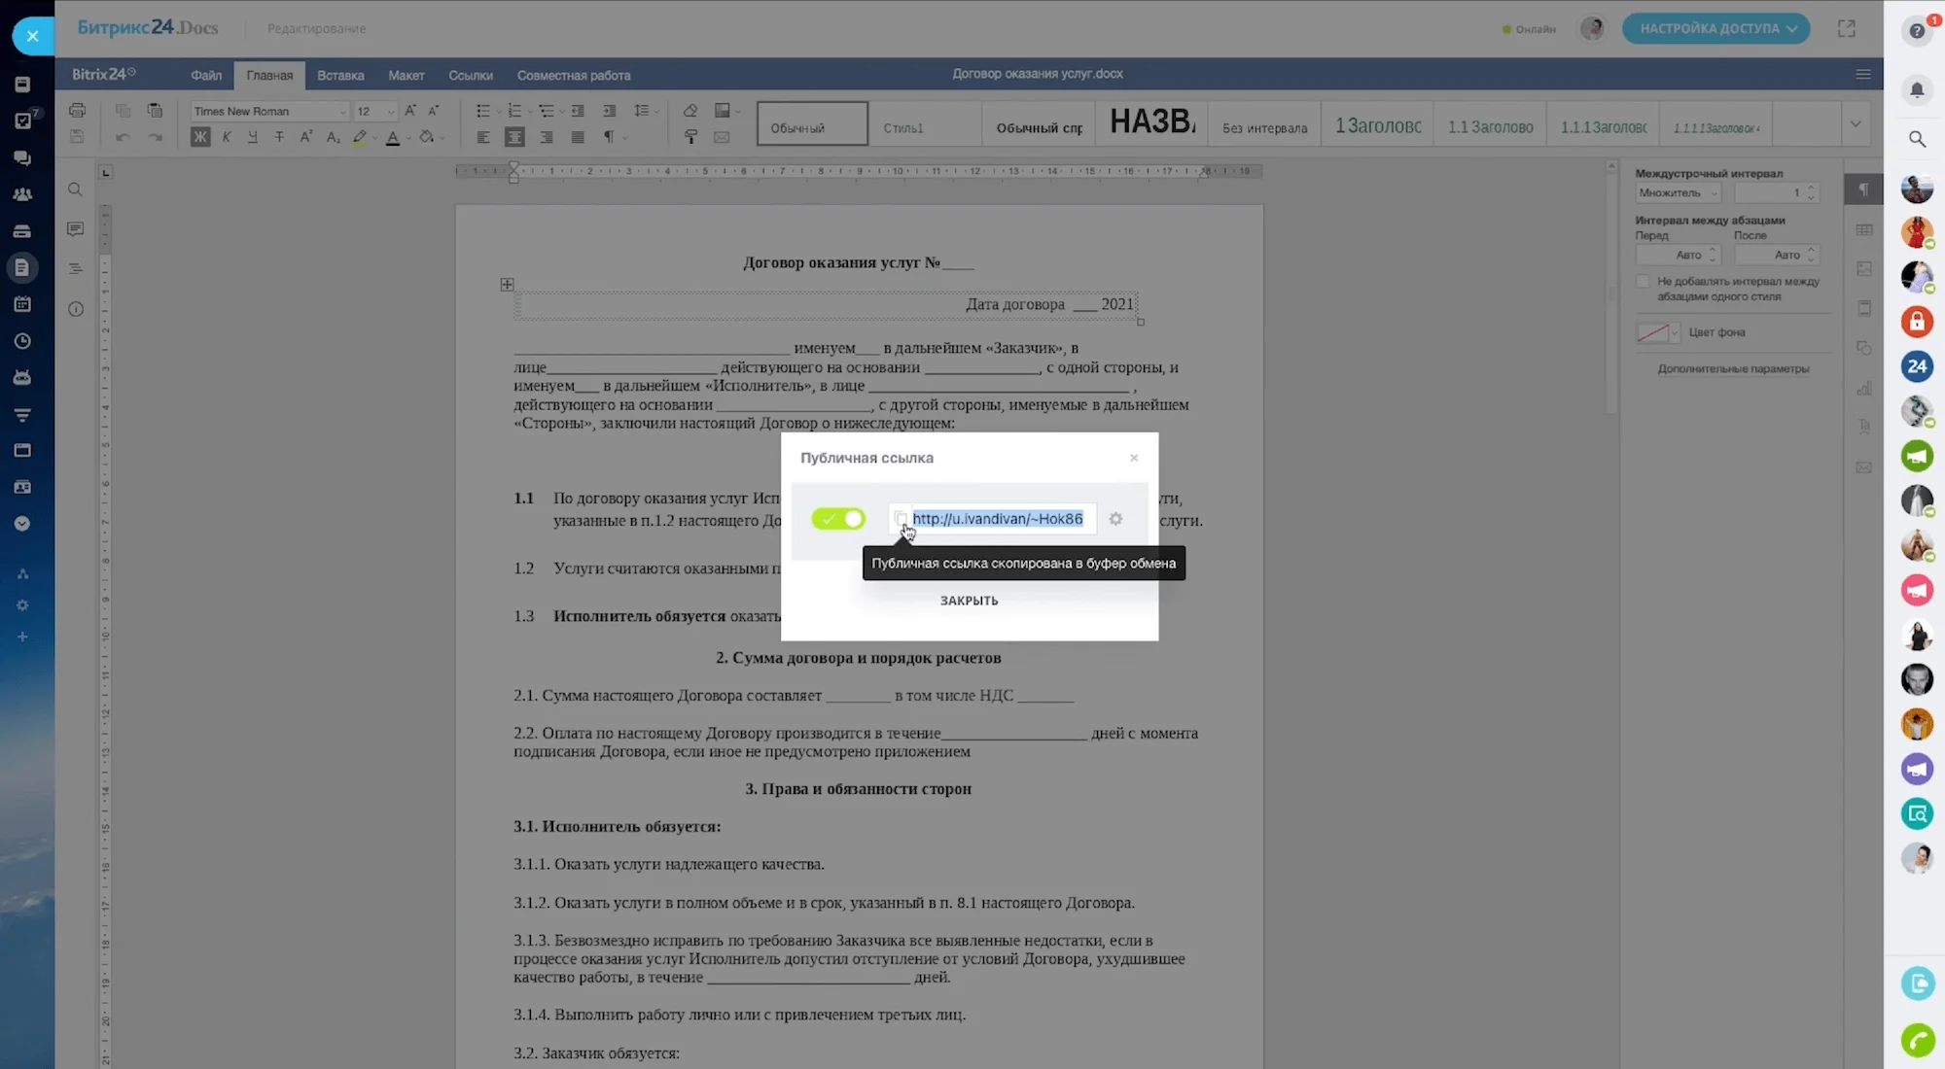The height and width of the screenshot is (1069, 1945).
Task: Toggle nonprinting characters paragraph mark
Action: coord(609,137)
